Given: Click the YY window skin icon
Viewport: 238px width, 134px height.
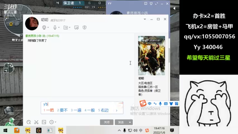Looking at the screenshot, I should (x=151, y=3).
